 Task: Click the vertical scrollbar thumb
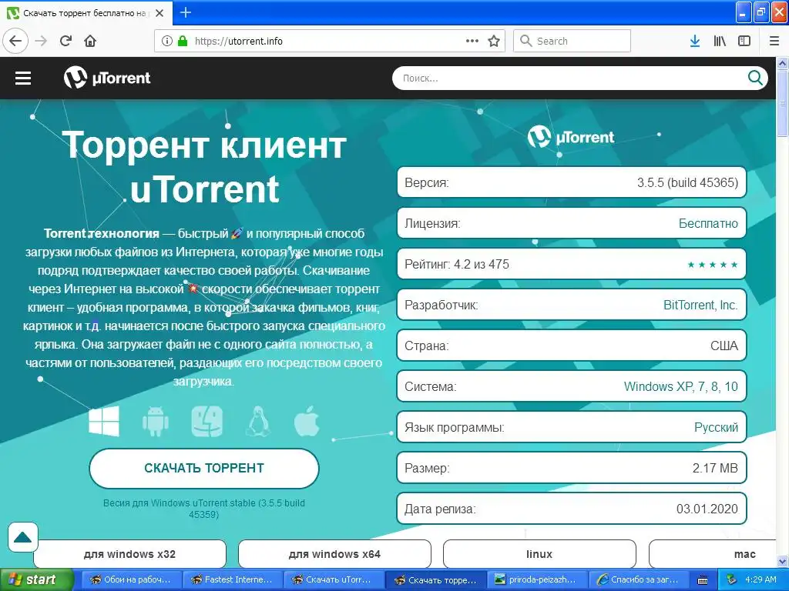tap(782, 104)
